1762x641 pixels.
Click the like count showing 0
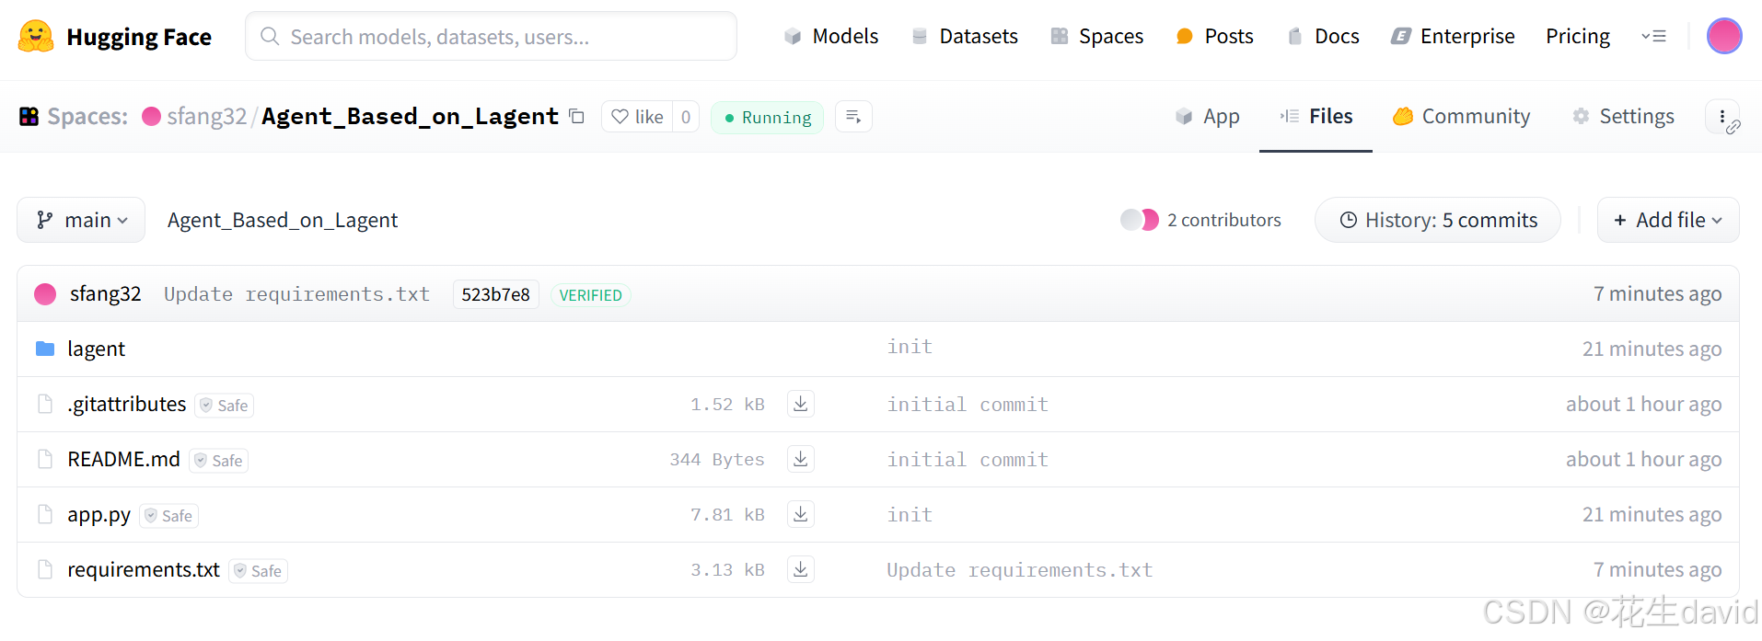point(686,117)
